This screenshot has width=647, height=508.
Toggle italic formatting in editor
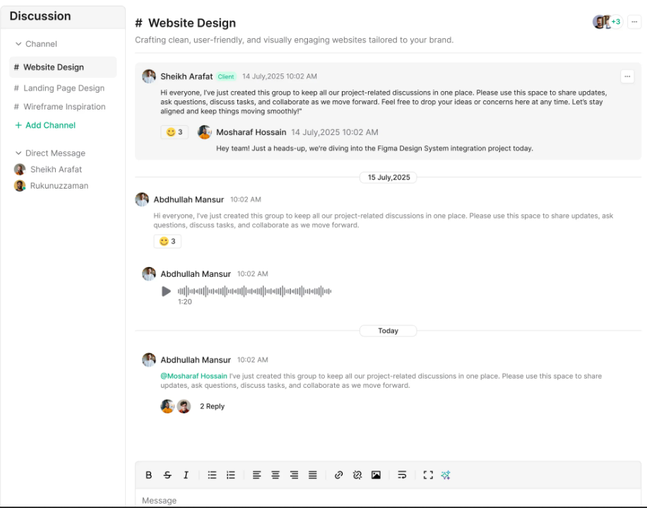[x=186, y=475]
